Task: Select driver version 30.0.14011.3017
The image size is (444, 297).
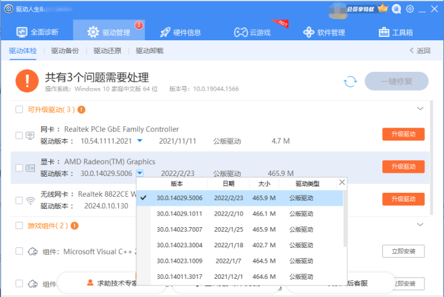Action: click(x=240, y=276)
